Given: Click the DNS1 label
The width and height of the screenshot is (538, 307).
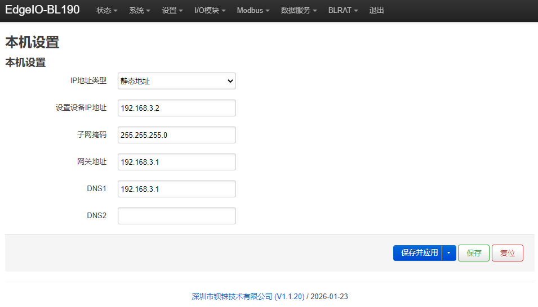Looking at the screenshot, I should [x=96, y=188].
